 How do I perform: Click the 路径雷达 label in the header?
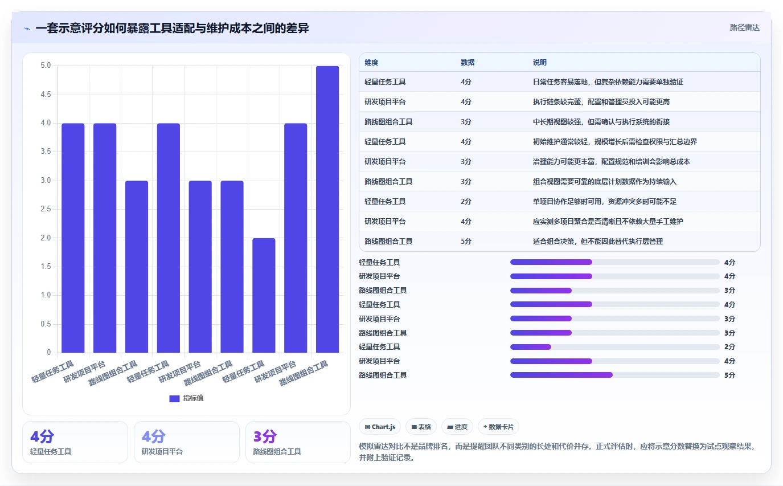pos(745,27)
